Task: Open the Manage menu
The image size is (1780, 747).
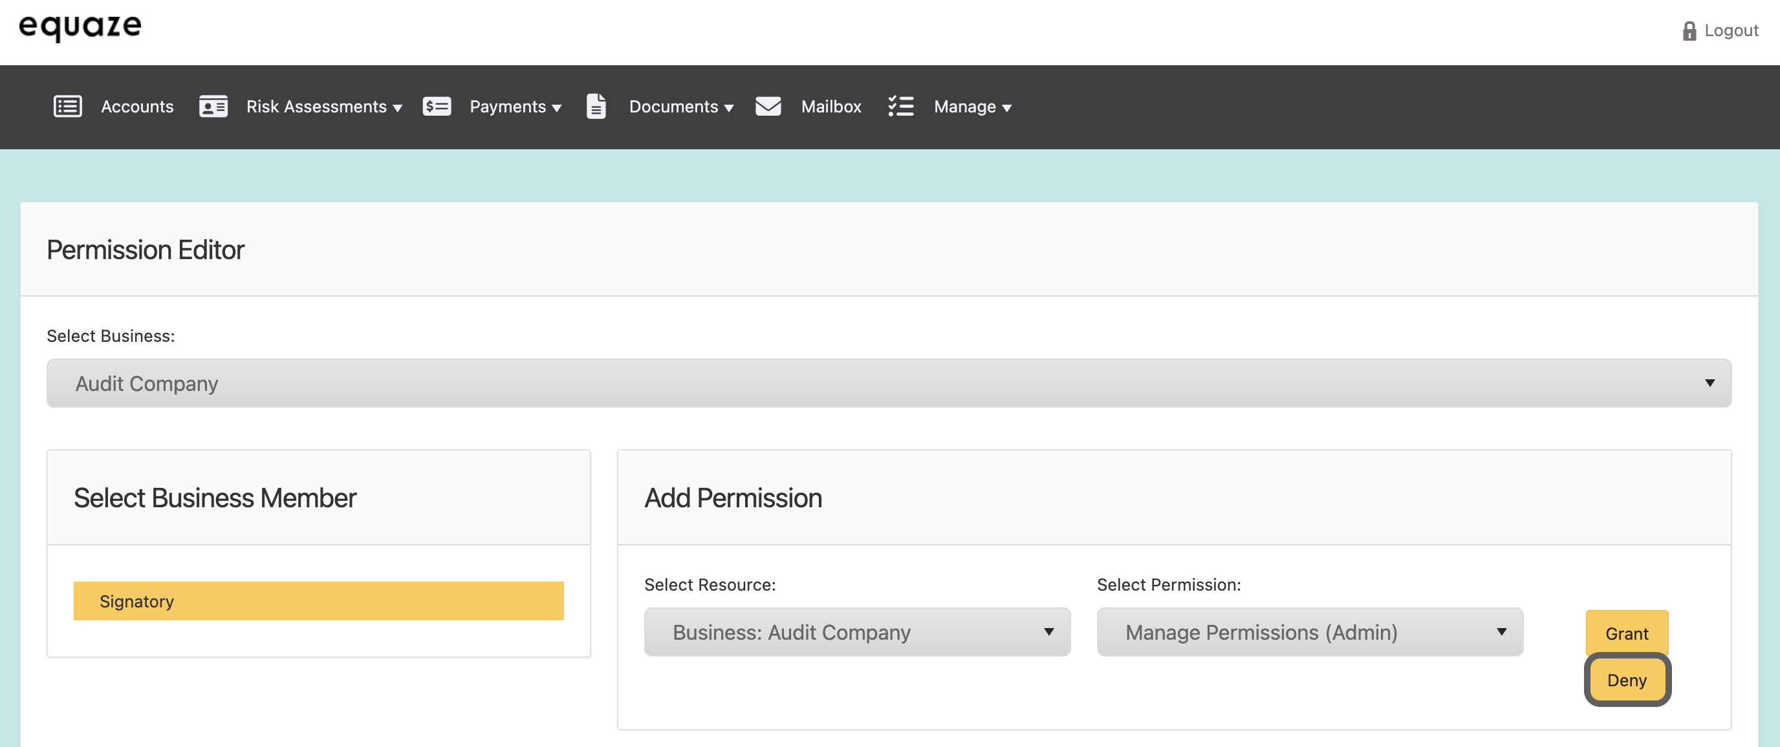Action: click(972, 107)
